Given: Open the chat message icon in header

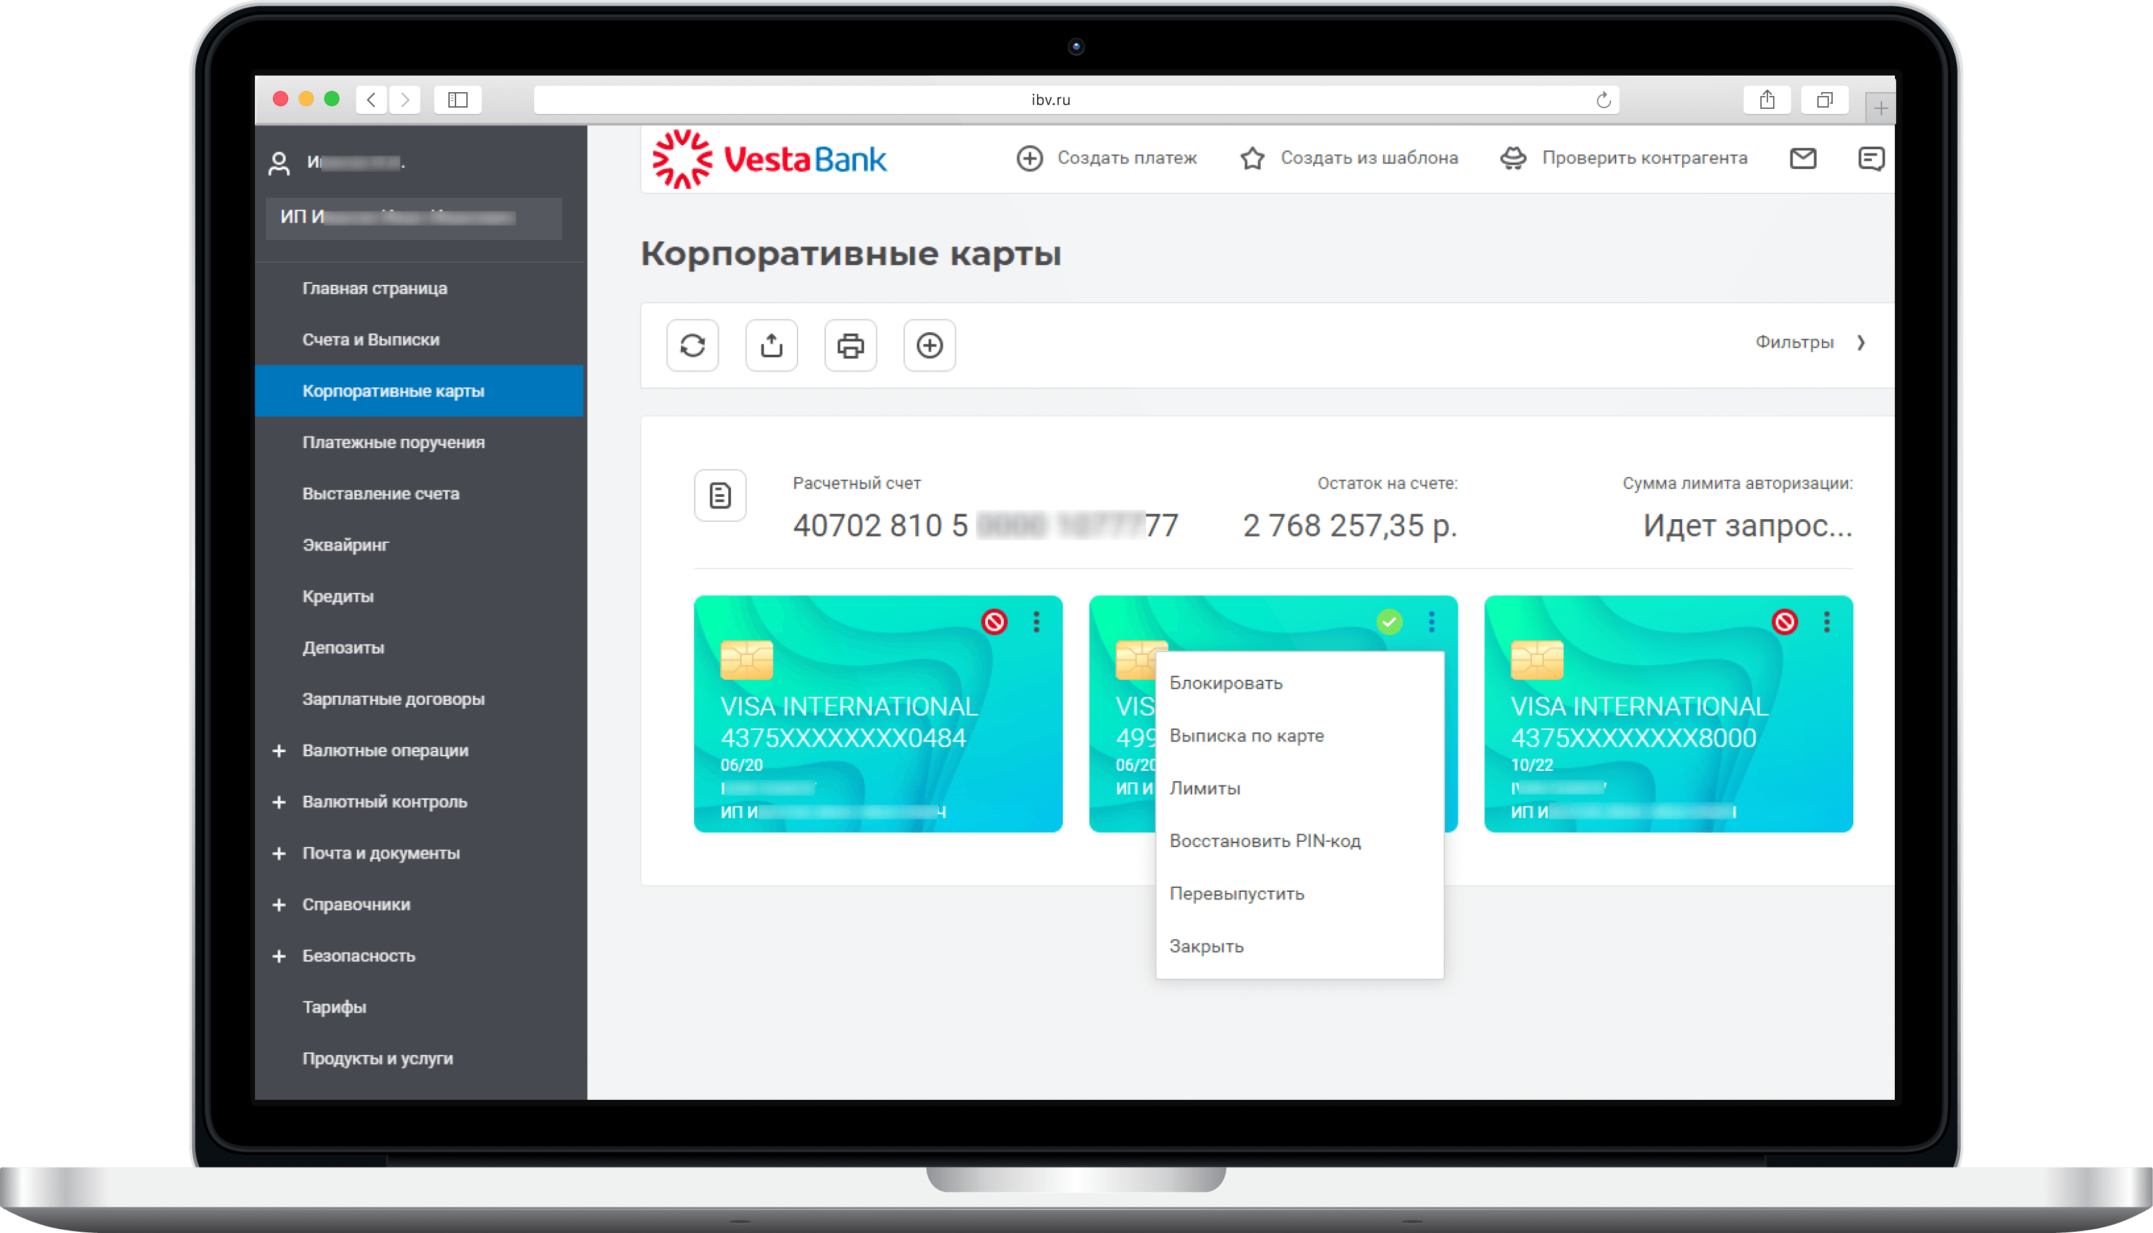Looking at the screenshot, I should 1871,158.
